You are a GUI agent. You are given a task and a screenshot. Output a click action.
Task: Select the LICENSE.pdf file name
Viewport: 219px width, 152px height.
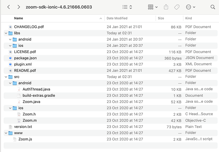click(x=25, y=52)
